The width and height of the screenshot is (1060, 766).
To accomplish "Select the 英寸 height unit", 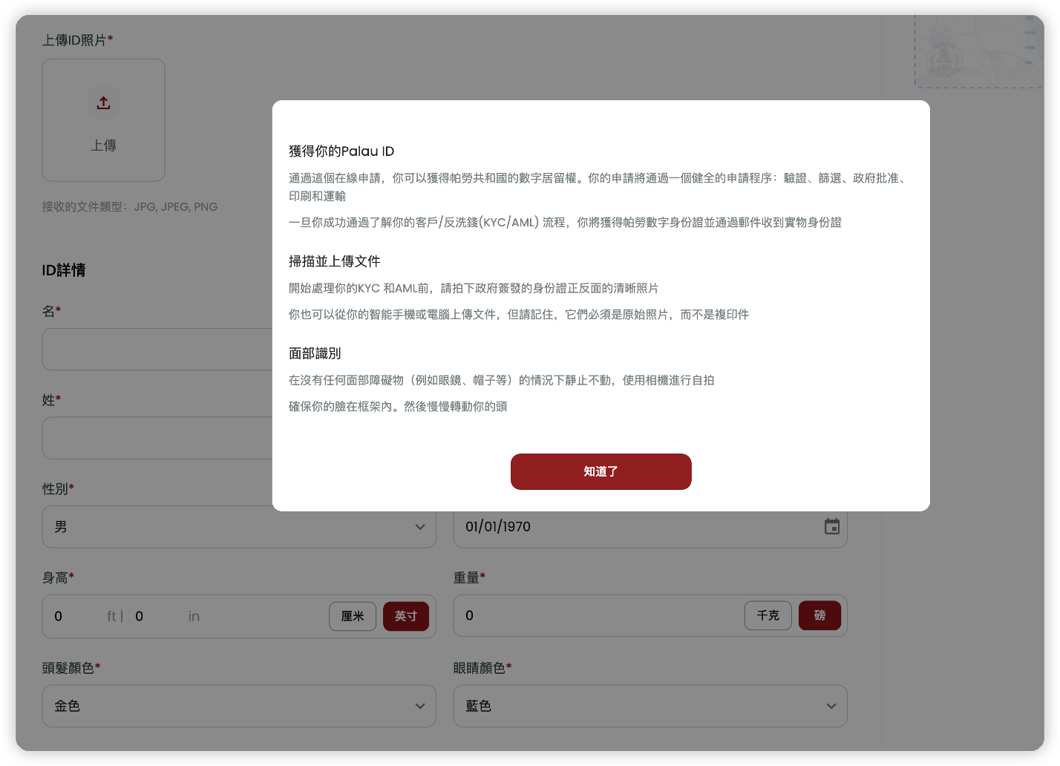I will (x=406, y=616).
